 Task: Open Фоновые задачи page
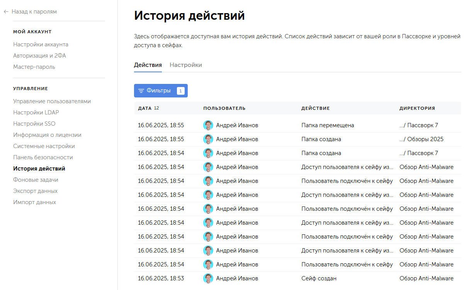(x=36, y=180)
